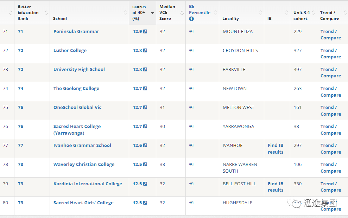348x218 pixels.
Task: Select locality text MOUNT ELIZA
Action: (x=238, y=32)
